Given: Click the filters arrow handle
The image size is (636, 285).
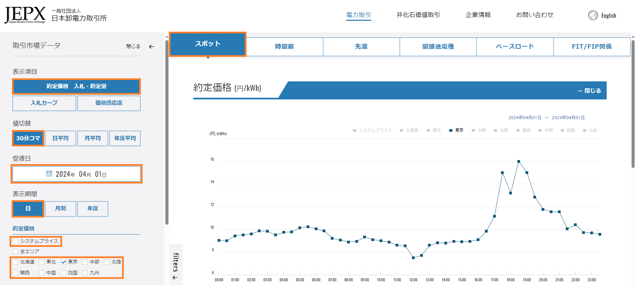Looking at the screenshot, I should (x=175, y=277).
